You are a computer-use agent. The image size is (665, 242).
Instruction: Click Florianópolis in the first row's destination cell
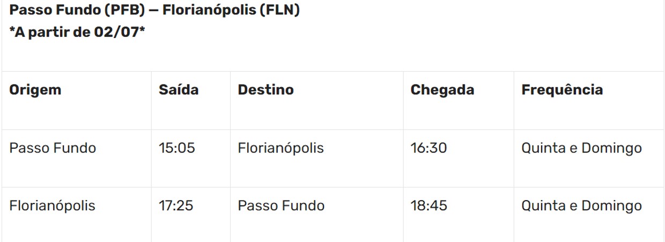click(280, 148)
